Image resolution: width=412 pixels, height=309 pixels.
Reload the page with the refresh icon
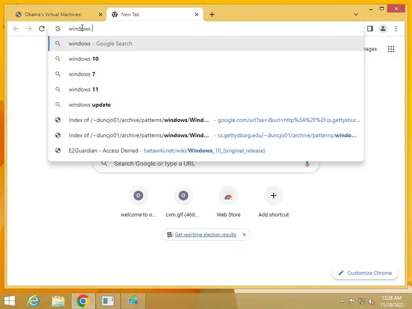[42, 29]
